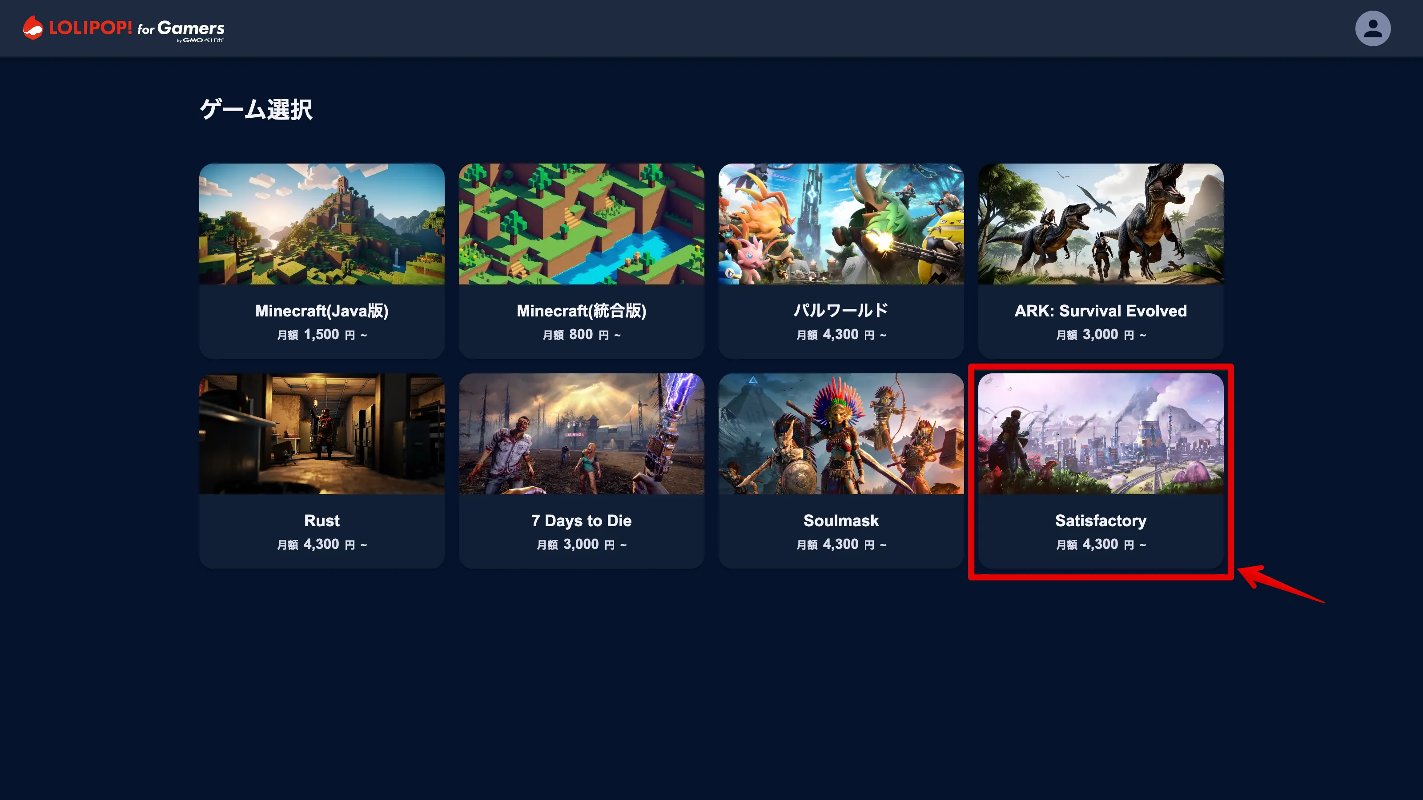Open the Soulmask game thumbnail image
The height and width of the screenshot is (800, 1423).
[841, 434]
